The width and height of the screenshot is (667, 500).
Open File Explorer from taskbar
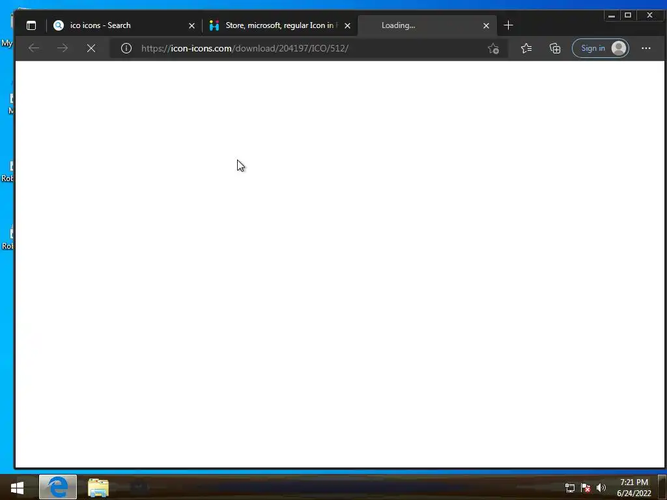coord(98,487)
